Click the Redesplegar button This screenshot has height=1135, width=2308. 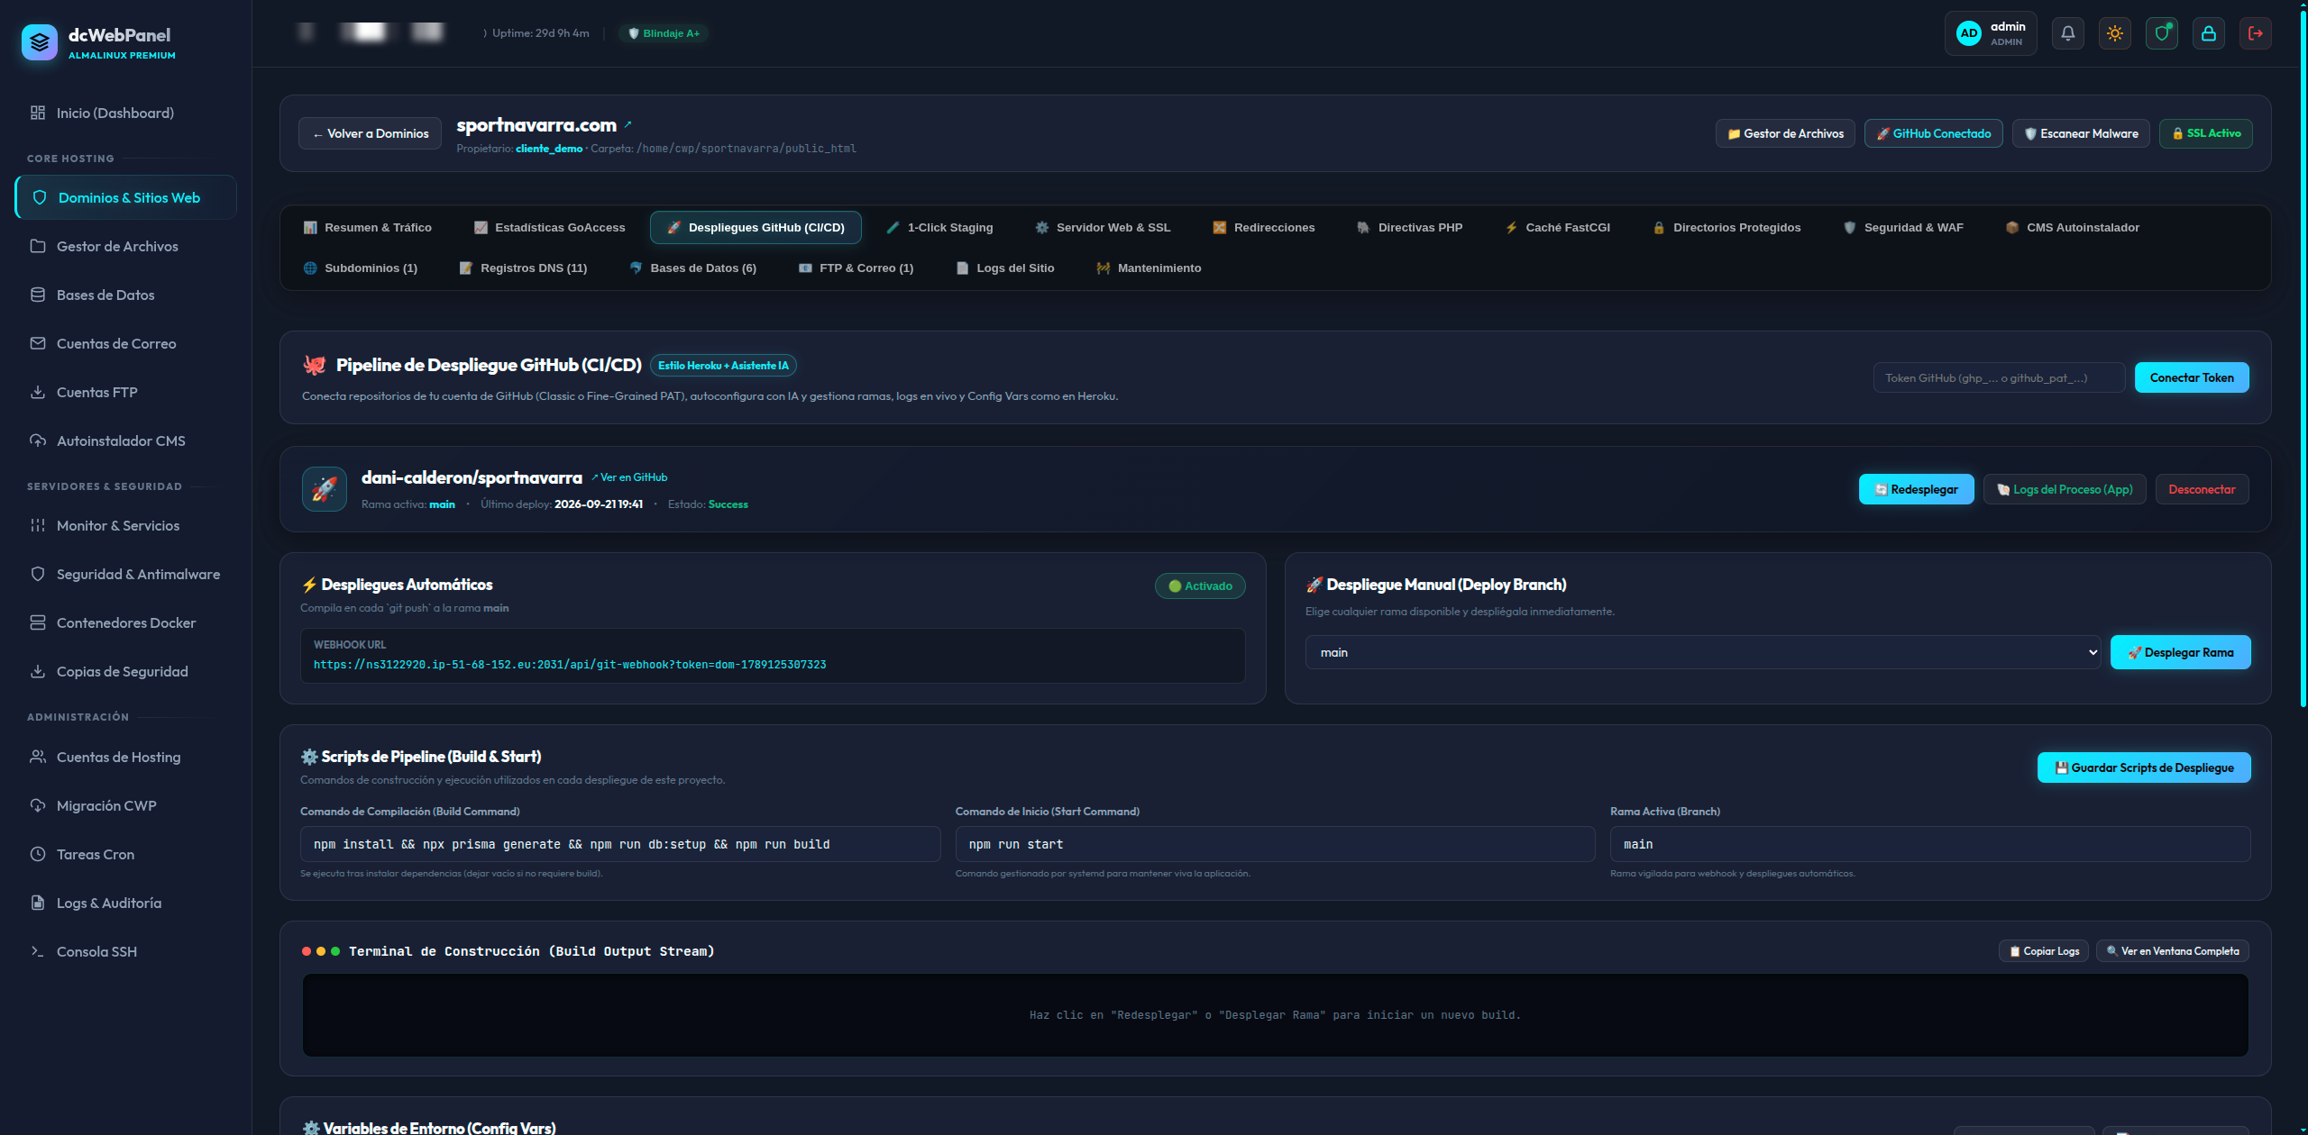click(x=1916, y=489)
